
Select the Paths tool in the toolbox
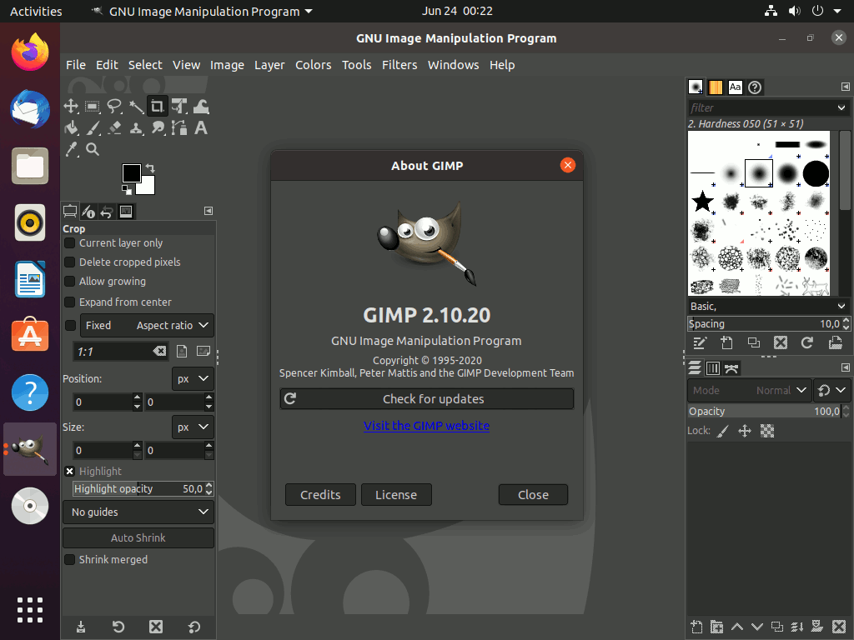(x=179, y=127)
